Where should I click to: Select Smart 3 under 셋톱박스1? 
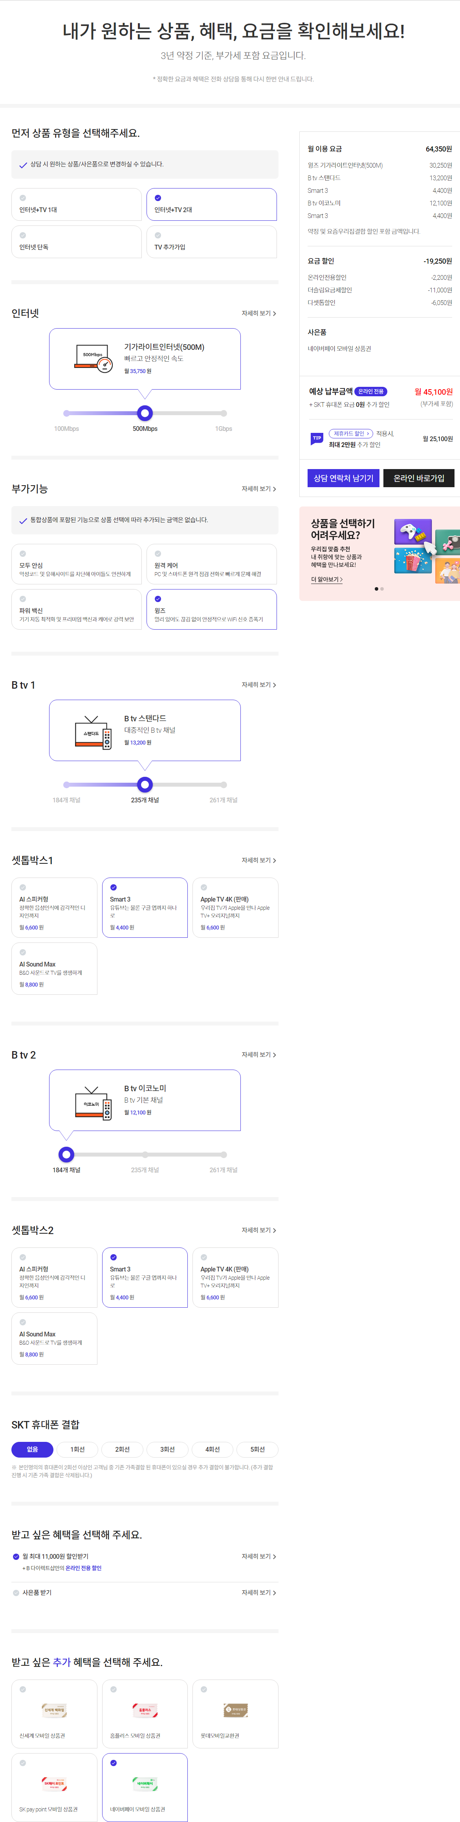tap(145, 907)
